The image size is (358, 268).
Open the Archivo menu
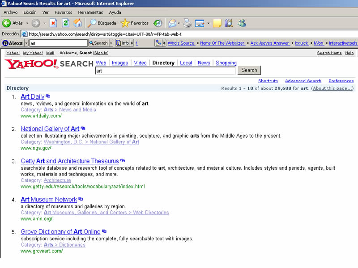coord(10,13)
